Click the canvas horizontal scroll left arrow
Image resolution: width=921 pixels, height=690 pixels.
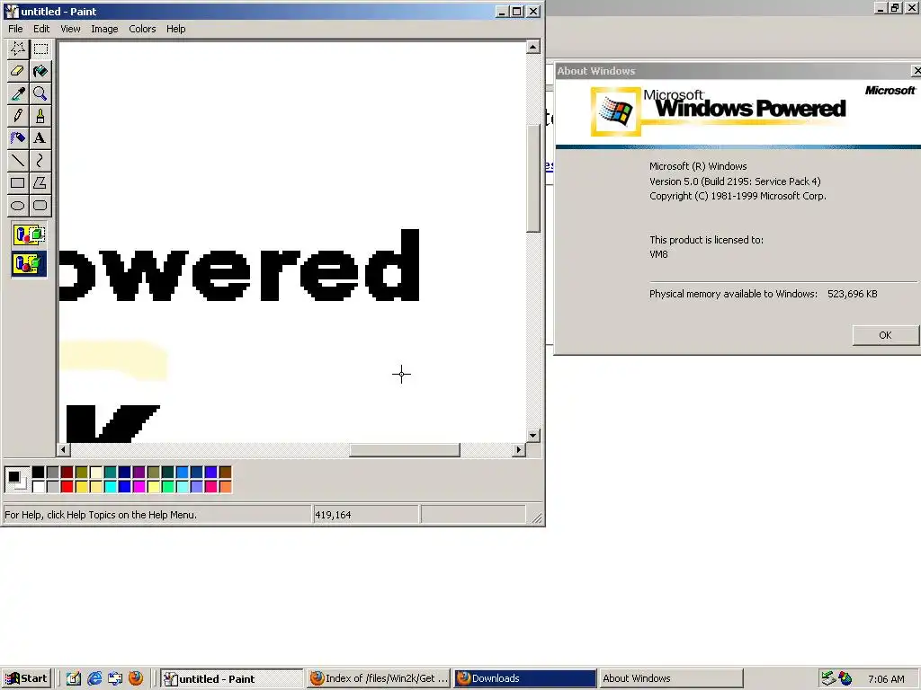pyautogui.click(x=64, y=450)
